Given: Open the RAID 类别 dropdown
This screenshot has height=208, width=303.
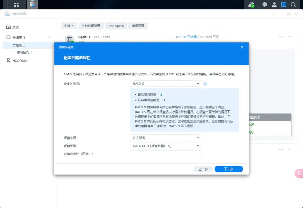Looking at the screenshot, I should coord(166,84).
